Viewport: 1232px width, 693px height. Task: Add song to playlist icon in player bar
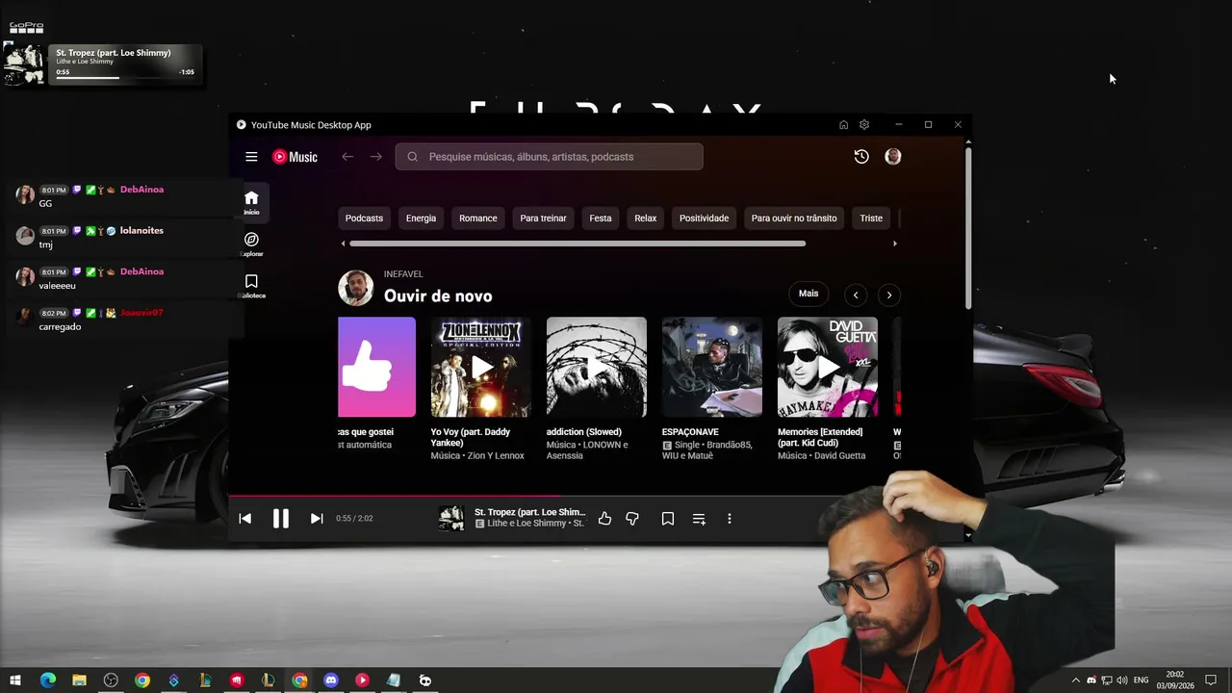[x=699, y=519]
